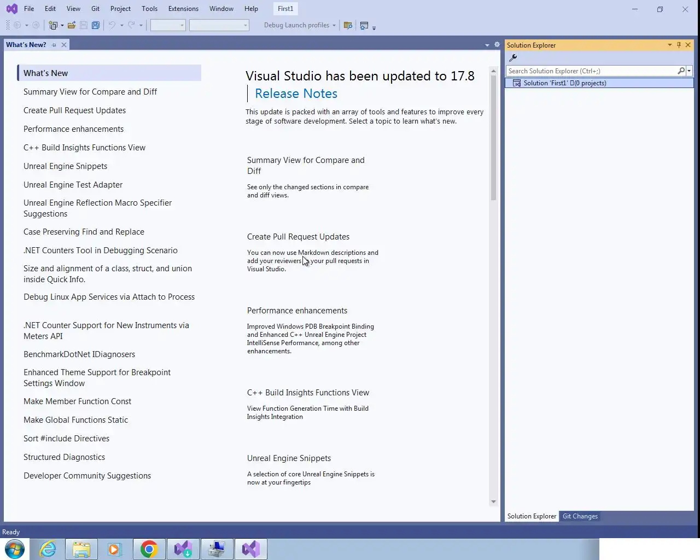
Task: Click the Visual Studio logo in title bar
Action: (11, 9)
